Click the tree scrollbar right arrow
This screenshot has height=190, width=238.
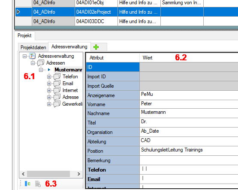tap(78, 174)
